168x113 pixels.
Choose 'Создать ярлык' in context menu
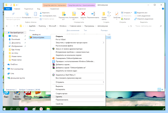point(78,94)
